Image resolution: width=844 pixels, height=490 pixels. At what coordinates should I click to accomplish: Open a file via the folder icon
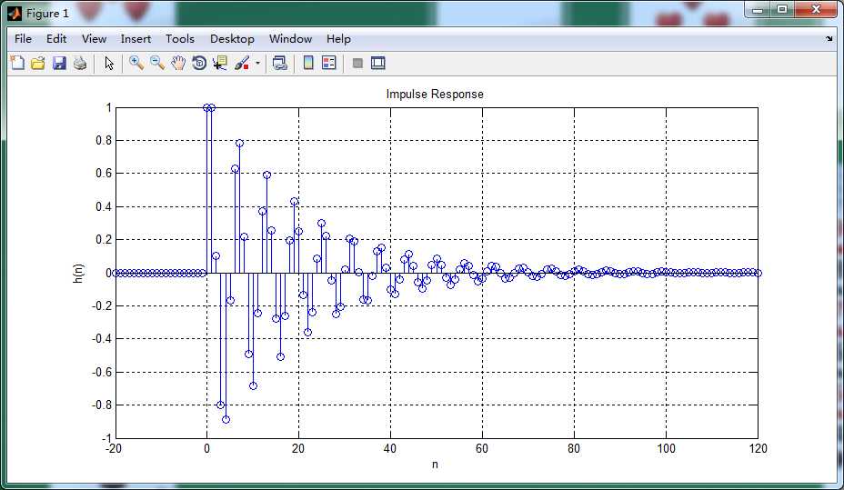37,63
